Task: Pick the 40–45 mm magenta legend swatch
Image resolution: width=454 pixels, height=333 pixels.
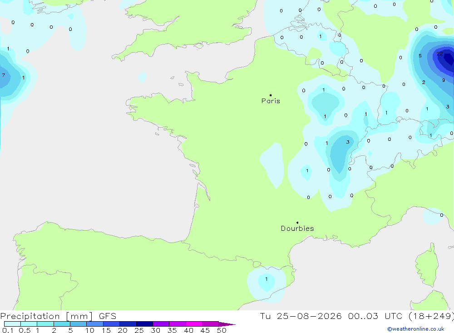Action: pos(194,324)
